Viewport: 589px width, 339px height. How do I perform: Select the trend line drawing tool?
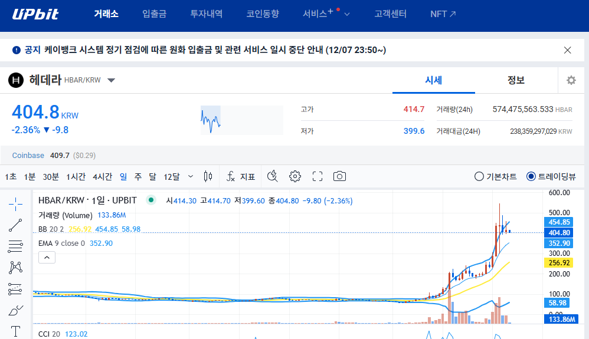[x=15, y=225]
